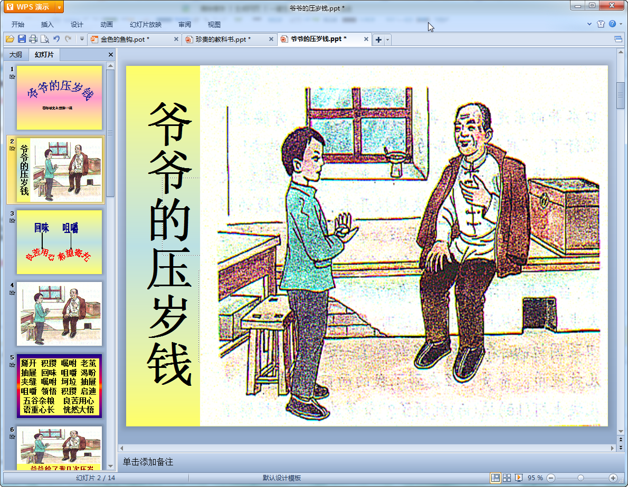Viewport: 628px width, 487px height.
Task: Save the presentation with the floppy disk icon
Action: (x=22, y=39)
